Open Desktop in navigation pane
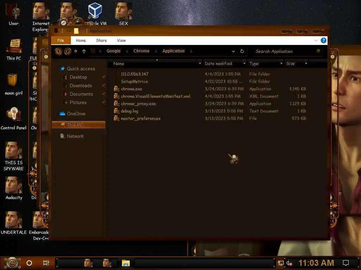 pos(78,77)
